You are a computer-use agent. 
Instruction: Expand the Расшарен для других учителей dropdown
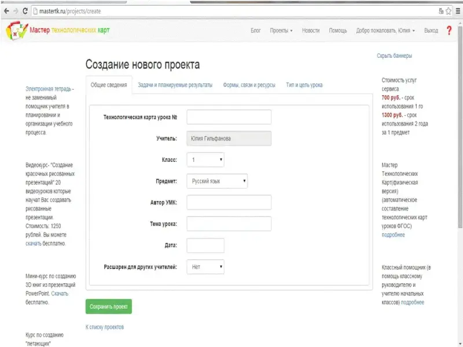[x=205, y=267]
